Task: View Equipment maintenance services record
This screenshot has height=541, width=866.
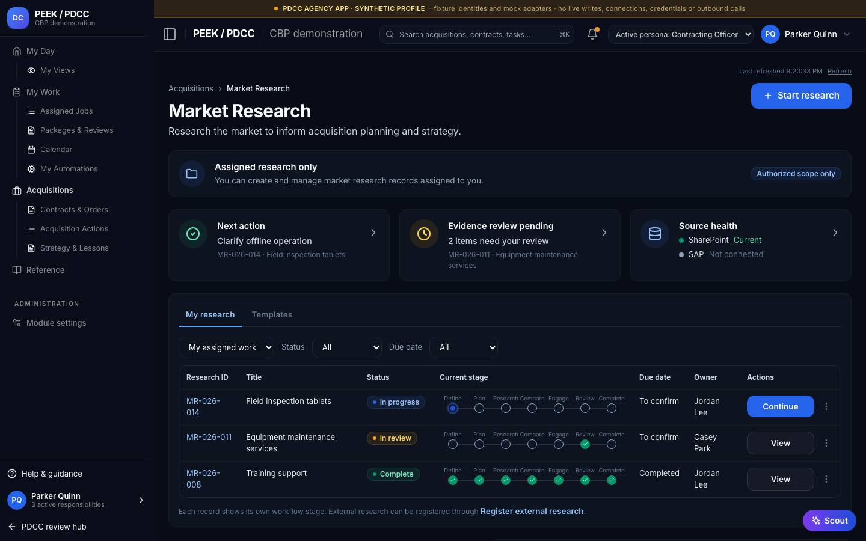Action: click(x=781, y=443)
